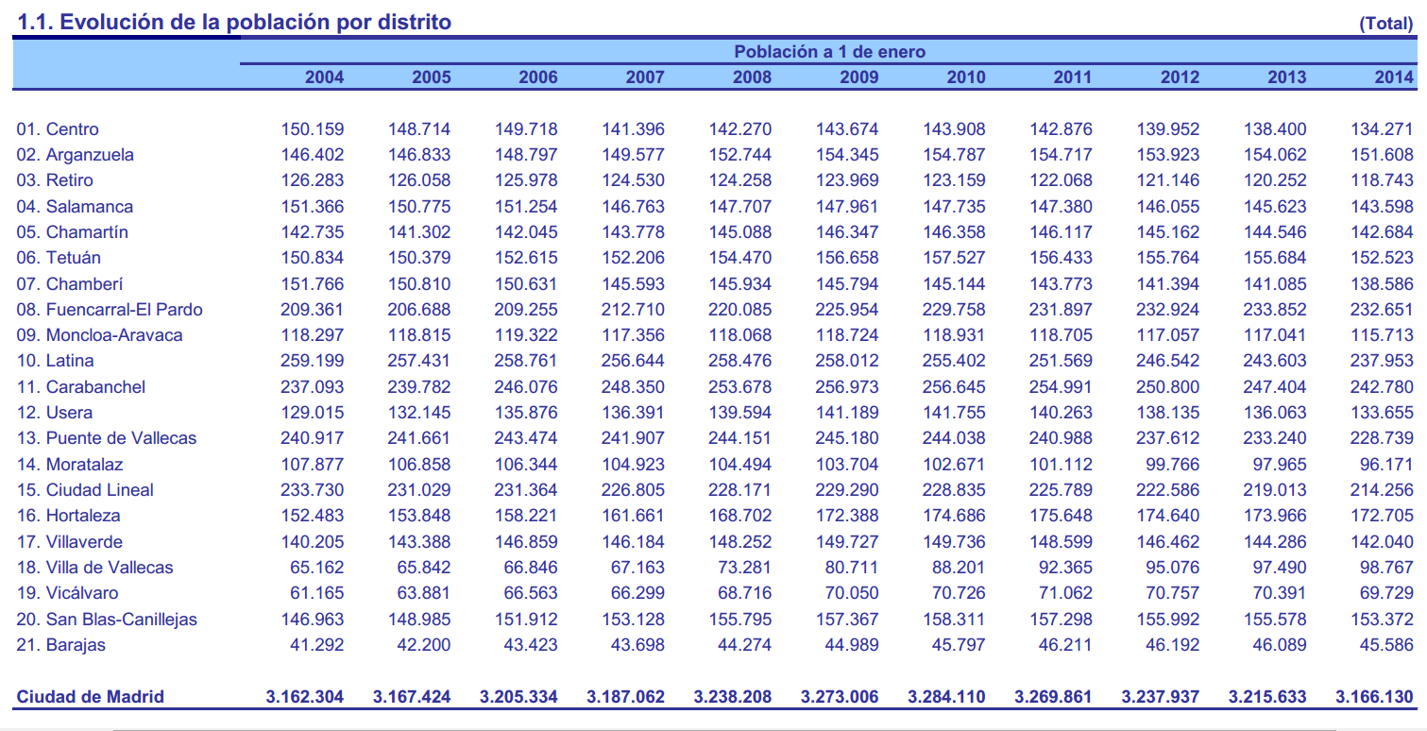Click the "Ciudad de Madrid" total row label
Viewport: 1427px width, 731px height.
tap(91, 697)
